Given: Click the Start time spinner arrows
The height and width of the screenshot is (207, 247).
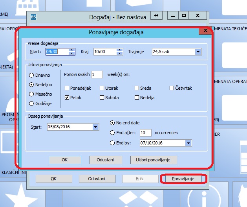Looking at the screenshot, I should pos(71,52).
